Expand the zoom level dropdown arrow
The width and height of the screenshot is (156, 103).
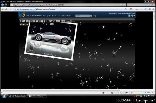point(152,93)
